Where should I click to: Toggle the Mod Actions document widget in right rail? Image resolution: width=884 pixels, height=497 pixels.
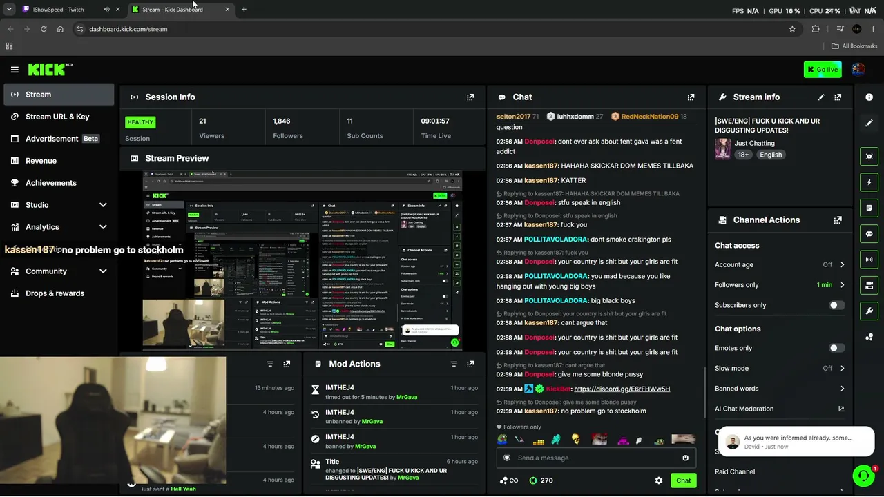point(869,208)
